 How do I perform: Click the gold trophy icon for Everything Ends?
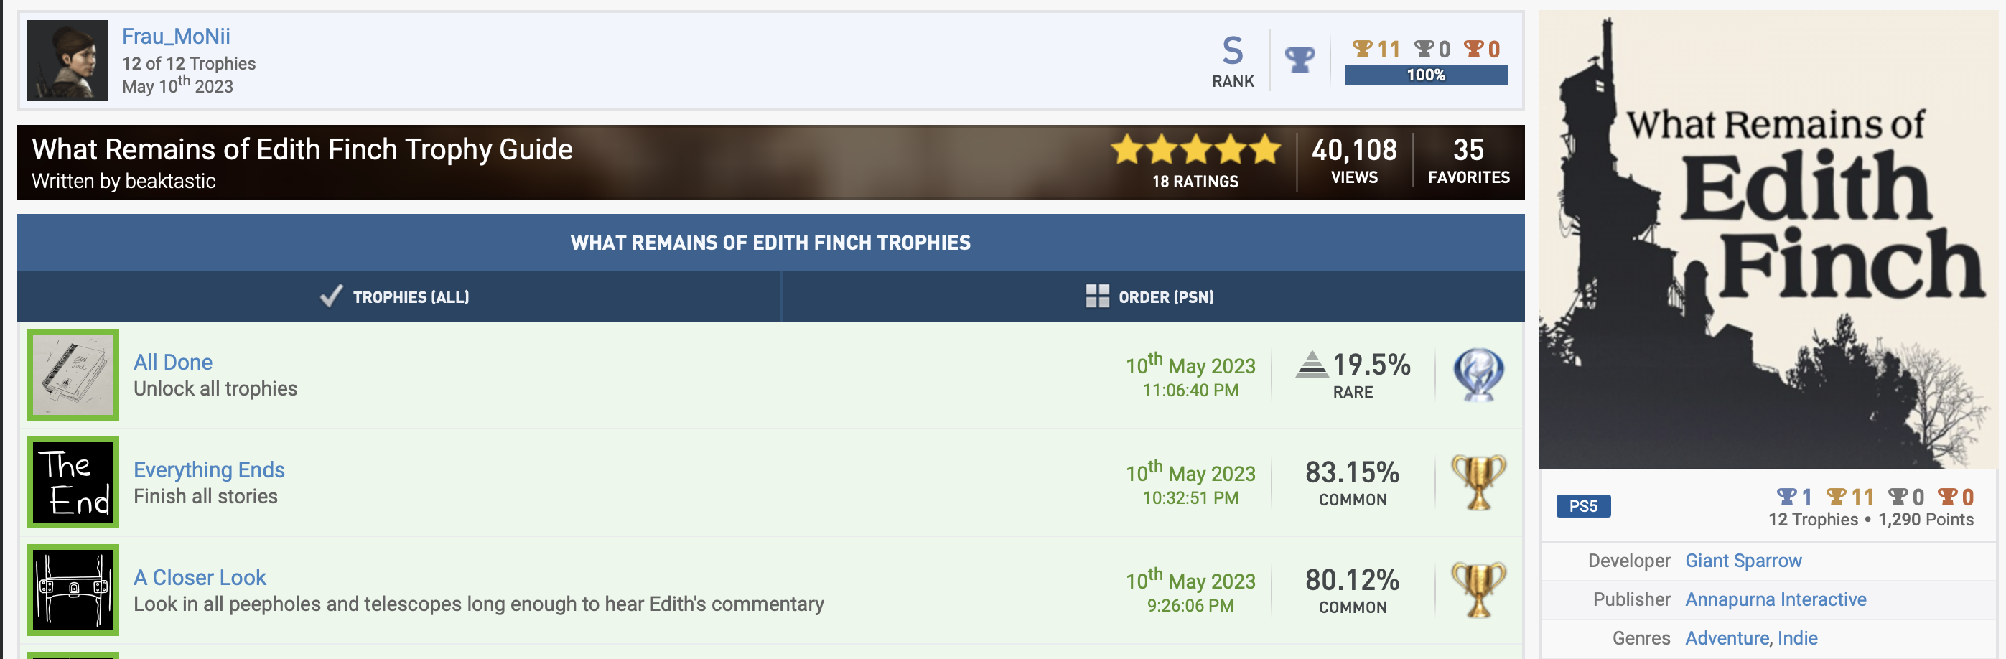1478,482
